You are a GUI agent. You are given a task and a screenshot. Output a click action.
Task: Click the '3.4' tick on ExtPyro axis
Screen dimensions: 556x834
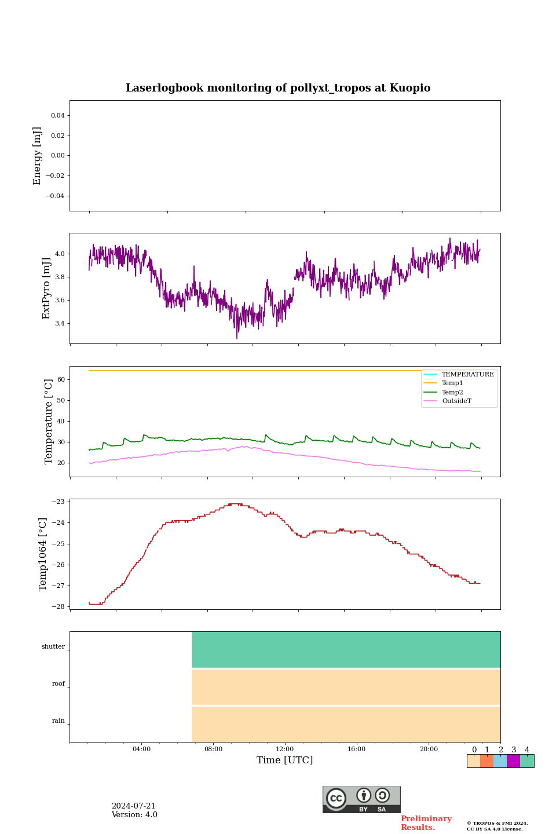click(x=60, y=324)
